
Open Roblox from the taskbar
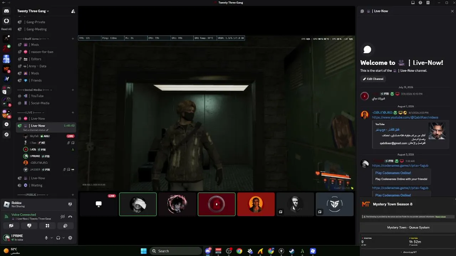tap(313, 251)
